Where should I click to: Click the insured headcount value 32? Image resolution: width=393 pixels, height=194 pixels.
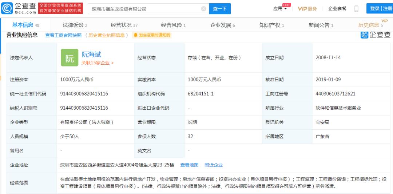tap(190, 137)
